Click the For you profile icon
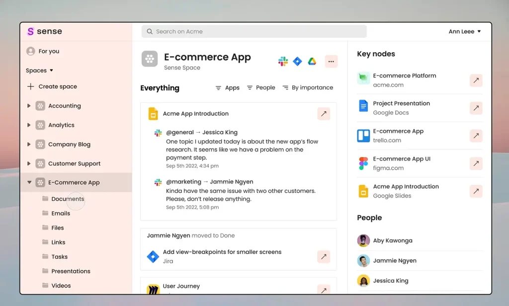 point(31,51)
